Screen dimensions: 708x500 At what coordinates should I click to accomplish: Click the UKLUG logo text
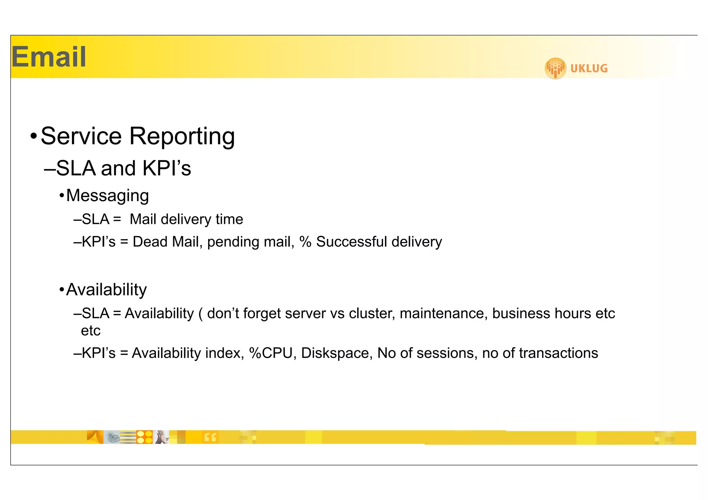coord(589,68)
